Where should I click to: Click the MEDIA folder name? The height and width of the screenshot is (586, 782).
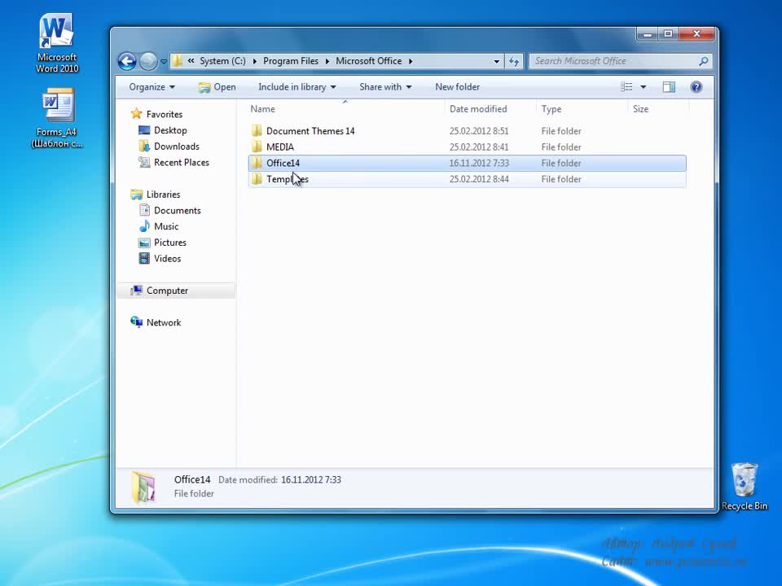pyautogui.click(x=279, y=147)
